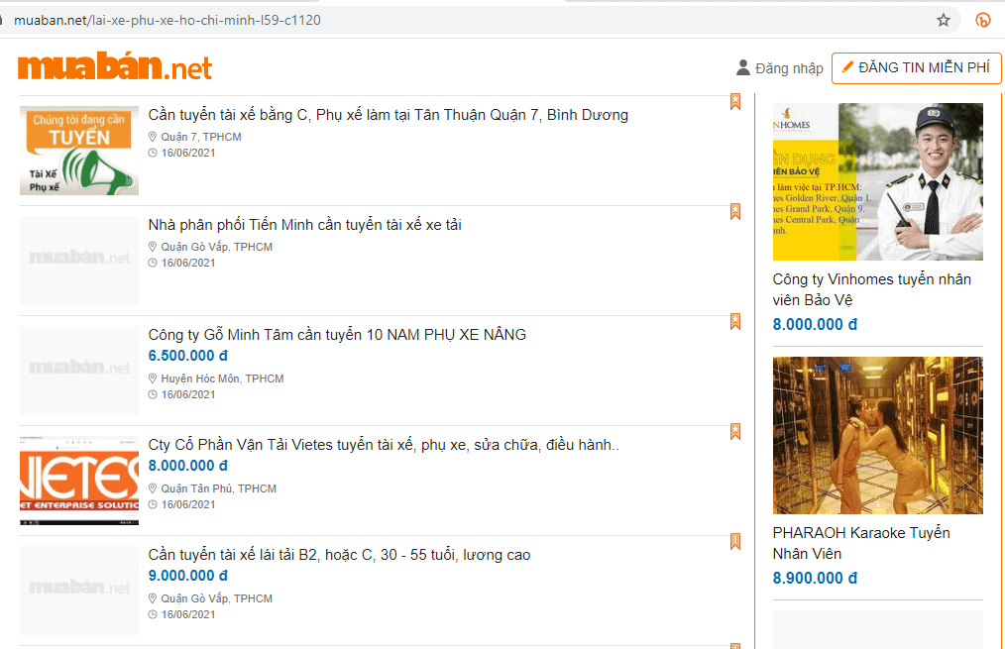Click the placeholder thumbnail of Tiến Minh listing
Viewport: 1005px width, 649px height.
pyautogui.click(x=79, y=261)
